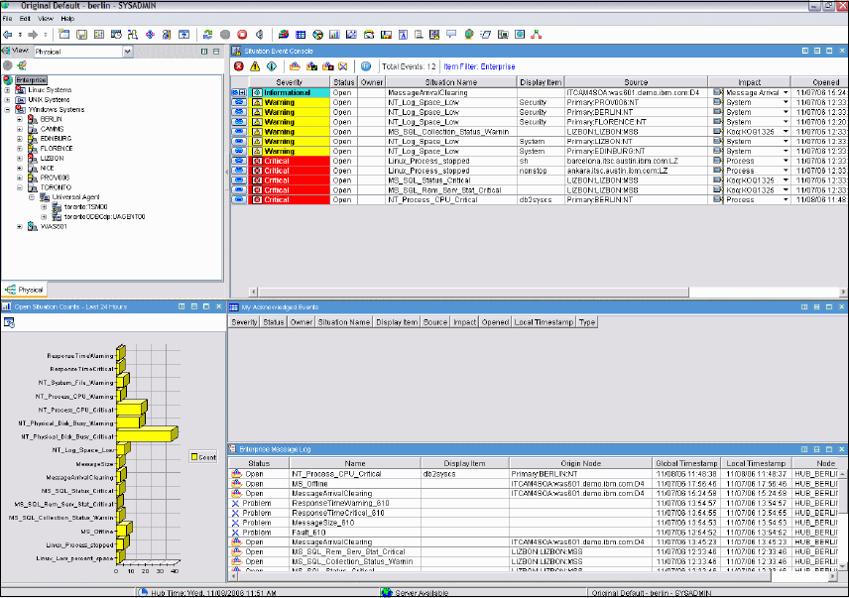Open the Help menu

(x=67, y=19)
